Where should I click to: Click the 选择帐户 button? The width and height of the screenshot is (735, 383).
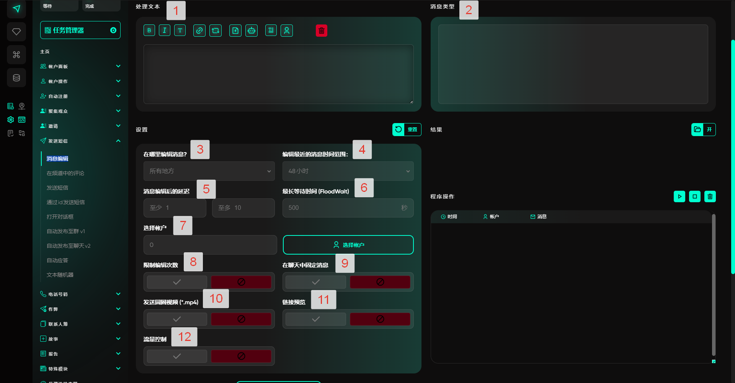pyautogui.click(x=348, y=245)
